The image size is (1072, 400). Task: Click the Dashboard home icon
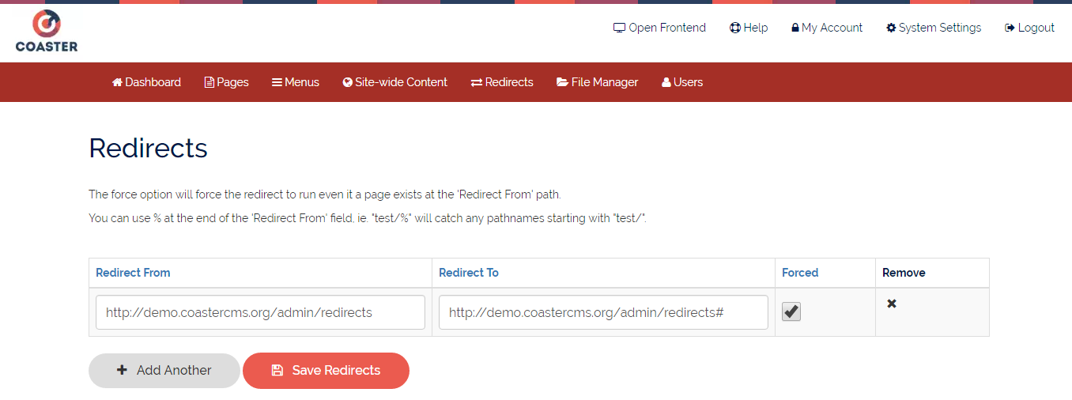(117, 82)
